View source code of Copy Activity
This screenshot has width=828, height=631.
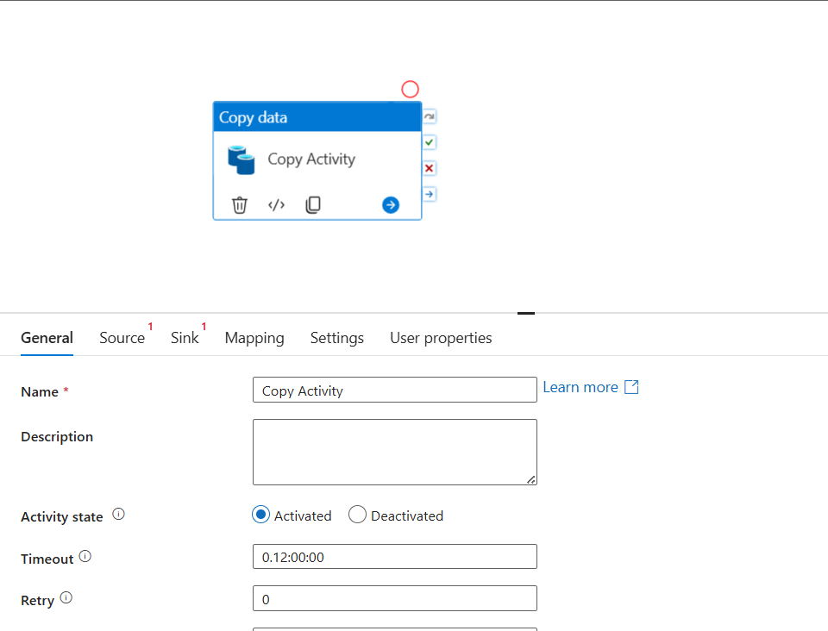click(x=276, y=204)
